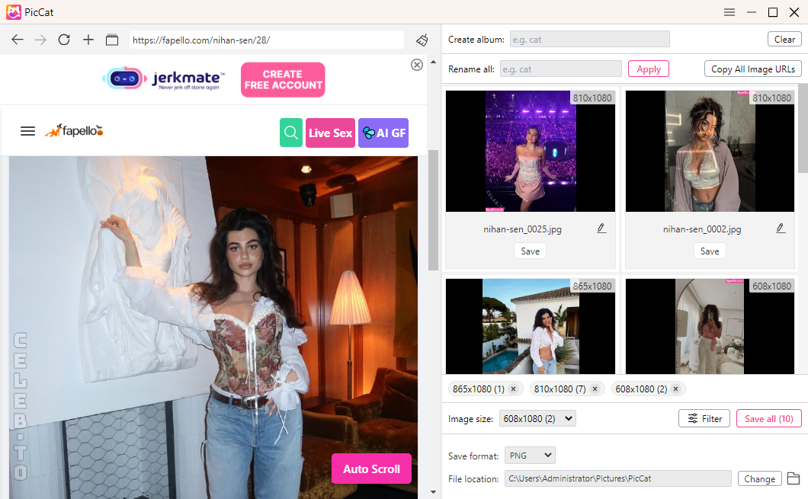Click the green search icon button
The width and height of the screenshot is (808, 499).
tap(291, 133)
